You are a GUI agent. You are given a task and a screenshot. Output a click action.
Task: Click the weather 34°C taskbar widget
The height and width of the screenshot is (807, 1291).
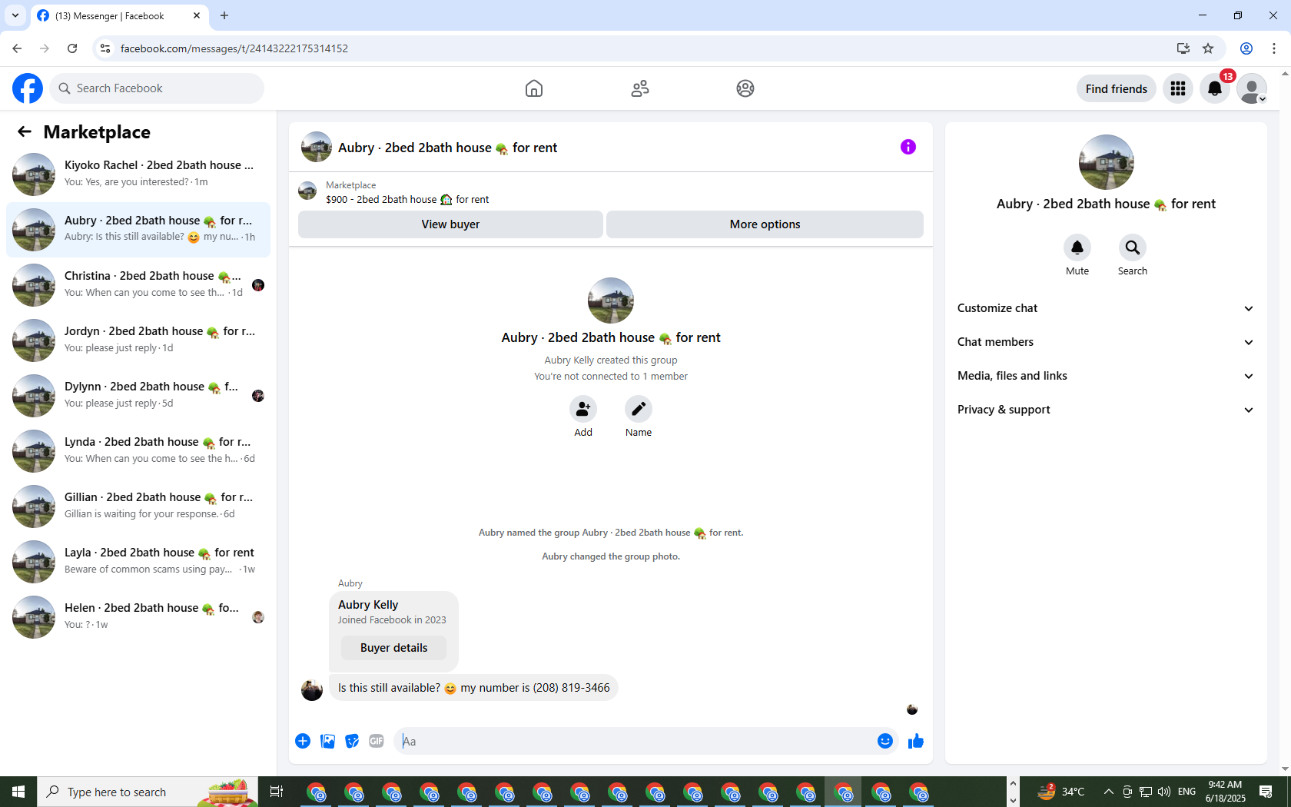point(1061,792)
